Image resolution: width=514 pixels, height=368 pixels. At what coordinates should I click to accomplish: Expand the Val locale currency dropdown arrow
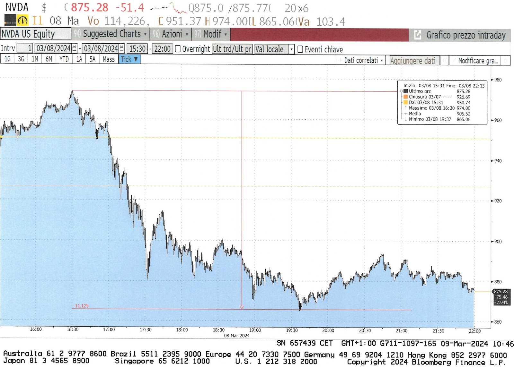291,49
